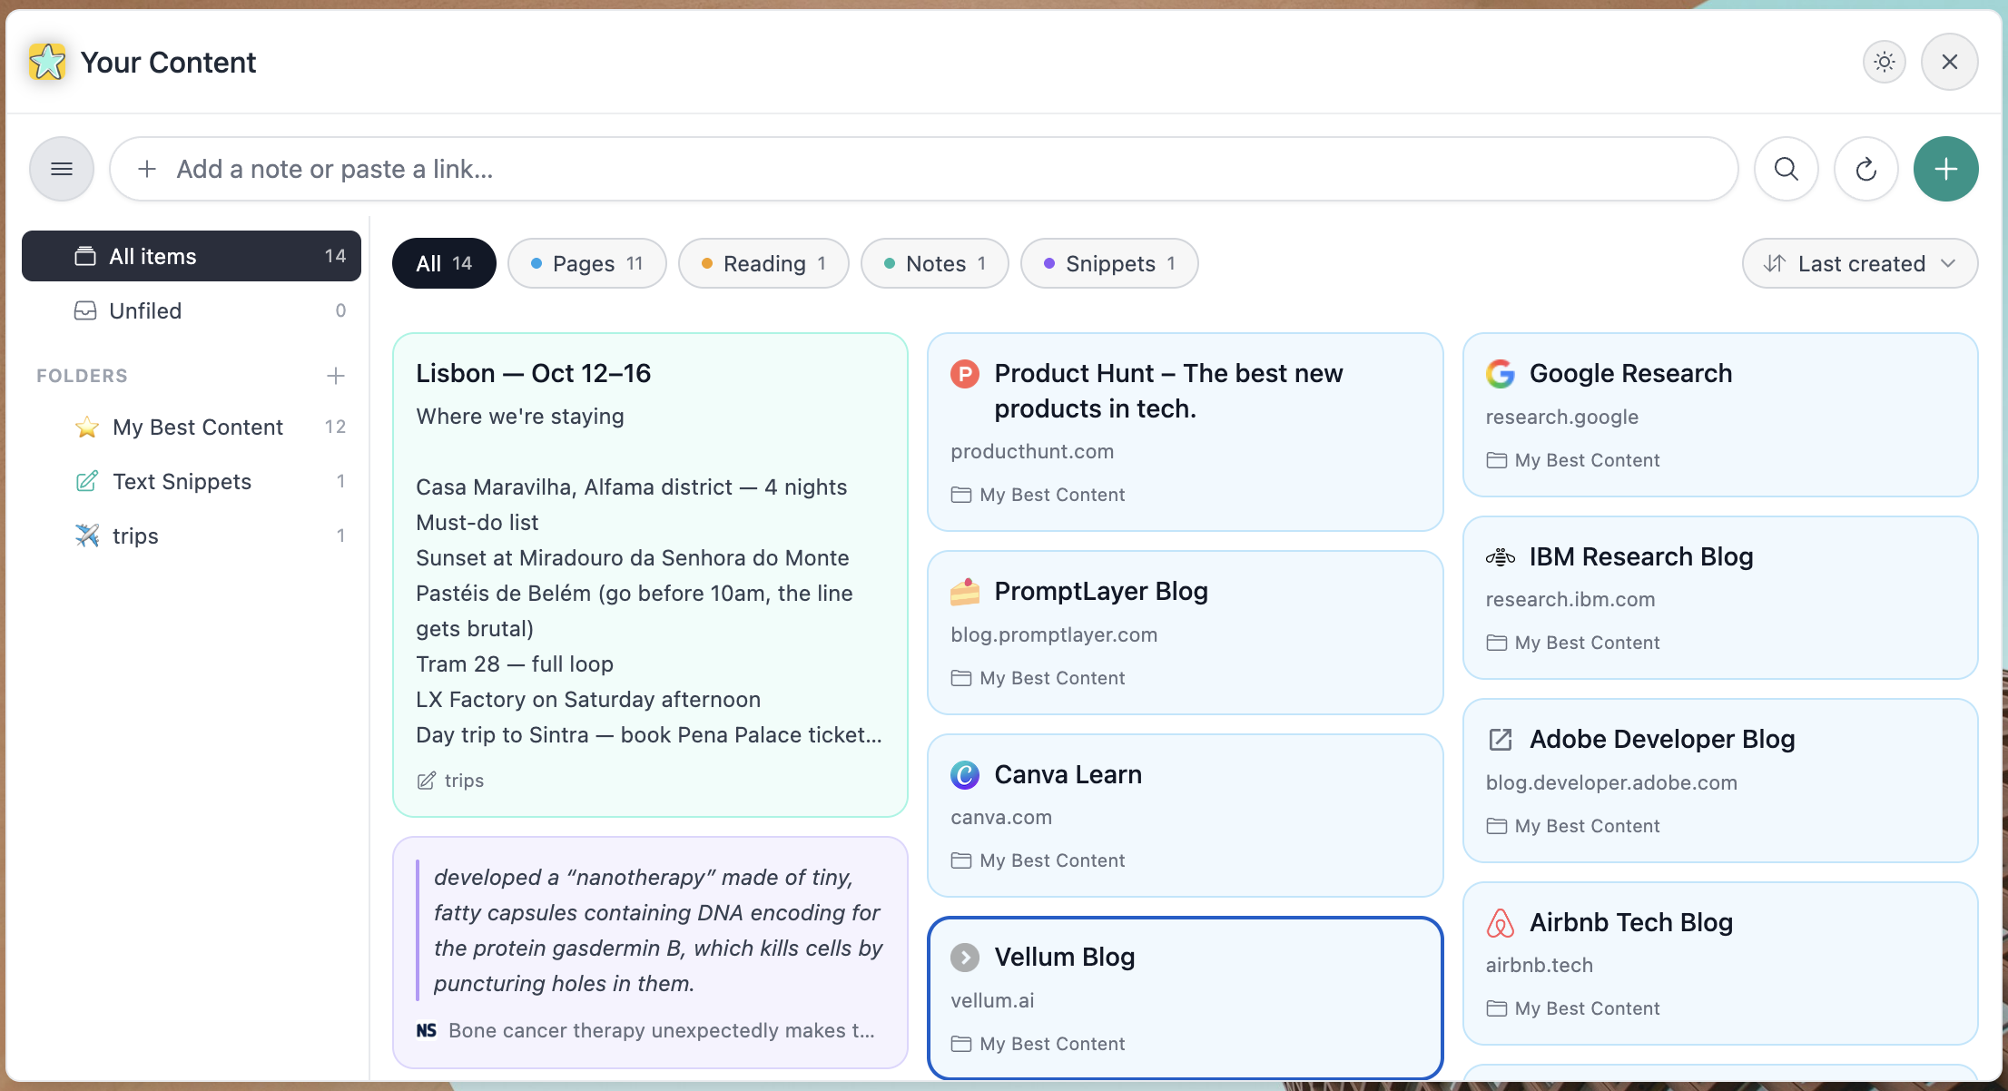Open search with the magnifier icon
Viewport: 2008px width, 1091px height.
1786,169
